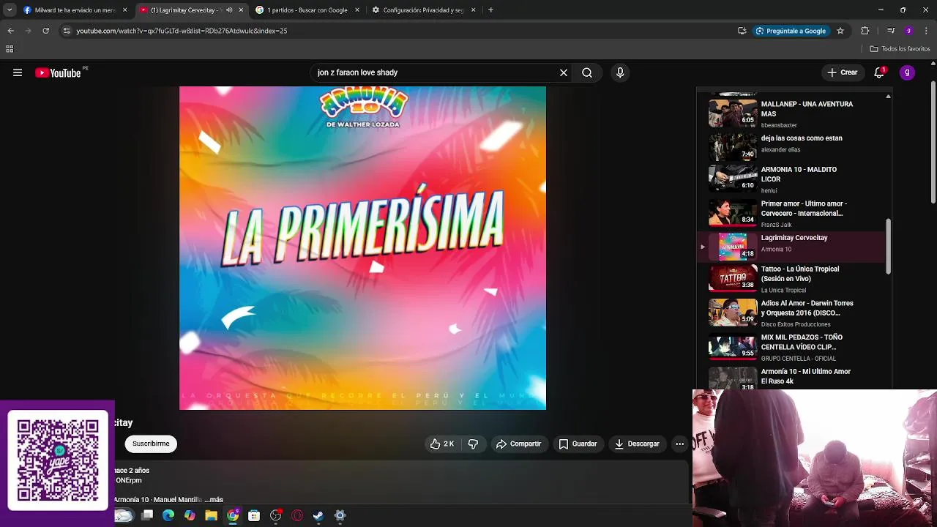The width and height of the screenshot is (937, 527).
Task: Open the YouTube guide hamburger menu
Action: tap(18, 72)
